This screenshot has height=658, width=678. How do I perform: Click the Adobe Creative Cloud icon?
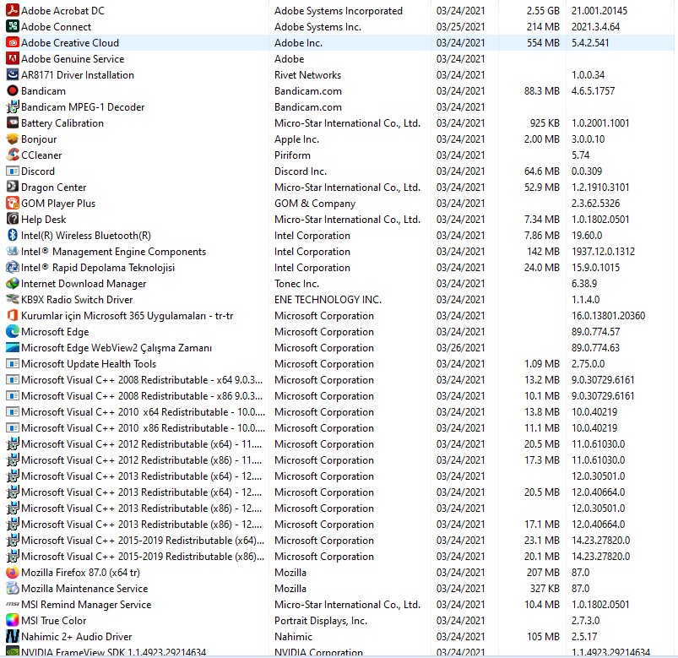tap(13, 43)
